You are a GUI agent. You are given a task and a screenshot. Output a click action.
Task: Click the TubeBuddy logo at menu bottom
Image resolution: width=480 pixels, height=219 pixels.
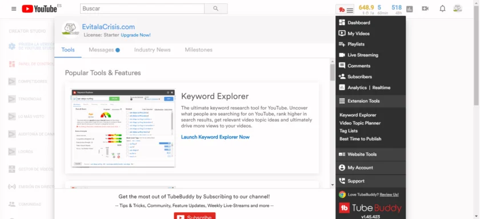click(370, 208)
